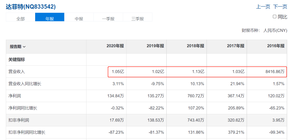
Task: Select the 2016年报 column header
Action: 275,46
